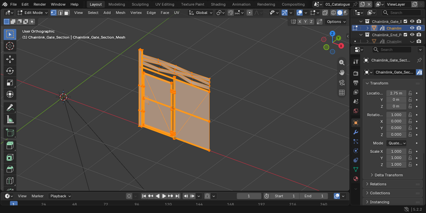Image resolution: width=426 pixels, height=213 pixels.
Task: Choose the Add Cube tool
Action: [x=10, y=132]
